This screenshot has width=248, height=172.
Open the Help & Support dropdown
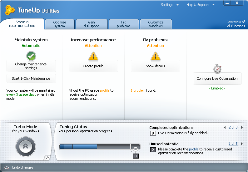(x=201, y=5)
